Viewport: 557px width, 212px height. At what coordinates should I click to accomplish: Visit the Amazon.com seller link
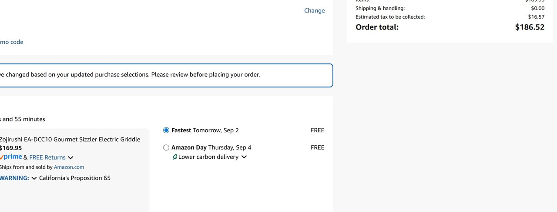click(69, 167)
